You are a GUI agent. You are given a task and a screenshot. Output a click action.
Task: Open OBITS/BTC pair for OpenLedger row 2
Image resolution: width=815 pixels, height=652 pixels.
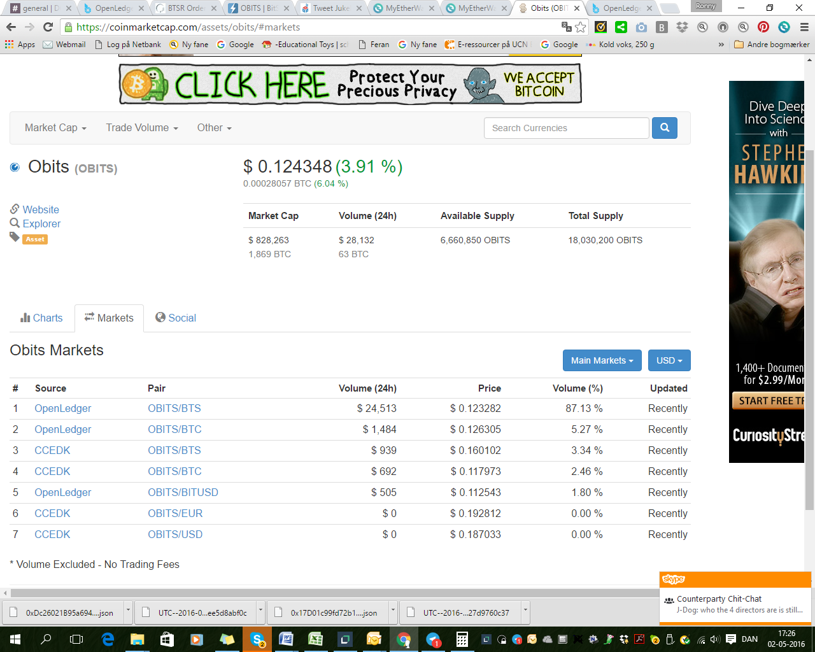[x=174, y=429]
